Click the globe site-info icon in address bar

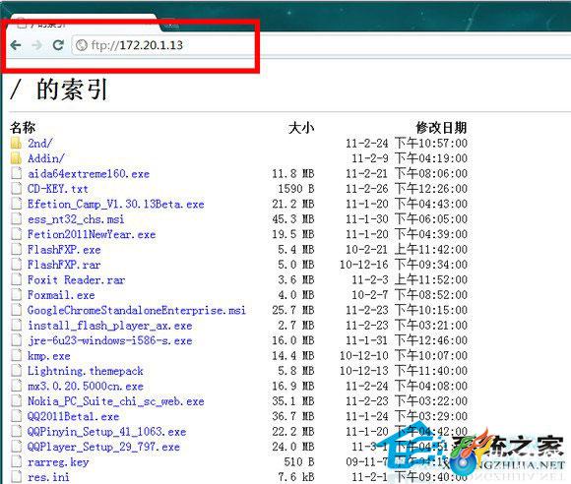pyautogui.click(x=82, y=45)
